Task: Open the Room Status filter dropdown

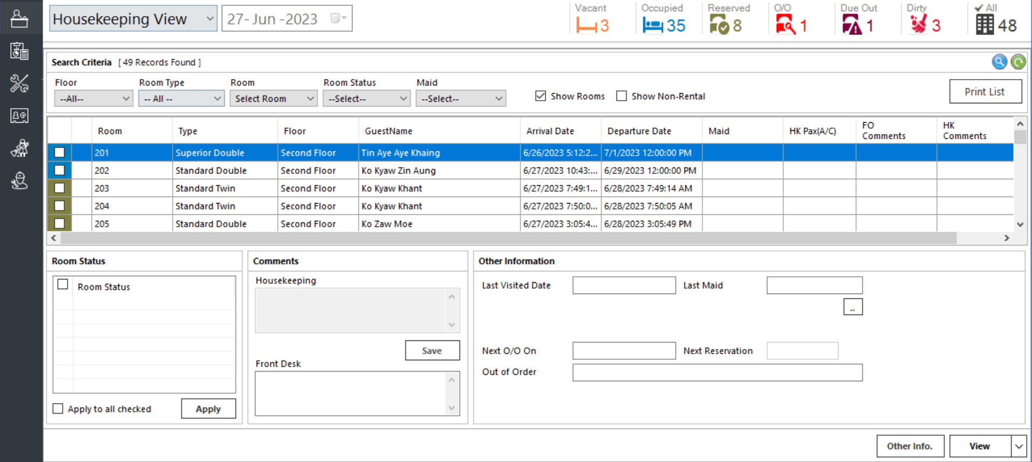Action: (367, 99)
